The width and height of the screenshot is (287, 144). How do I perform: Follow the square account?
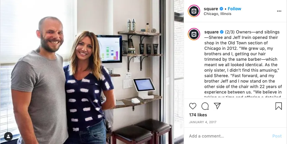(235, 9)
